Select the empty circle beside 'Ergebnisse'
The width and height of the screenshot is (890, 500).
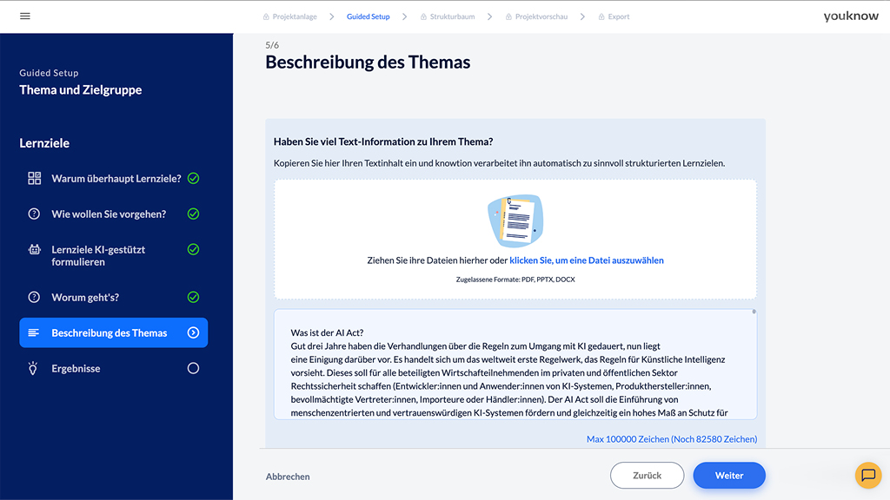(x=192, y=368)
